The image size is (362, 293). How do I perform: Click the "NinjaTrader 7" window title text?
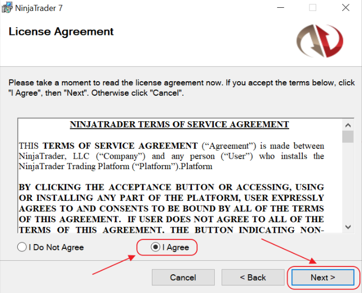click(x=39, y=8)
